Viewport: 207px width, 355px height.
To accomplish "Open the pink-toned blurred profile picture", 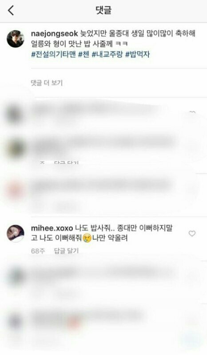I will click(16, 191).
